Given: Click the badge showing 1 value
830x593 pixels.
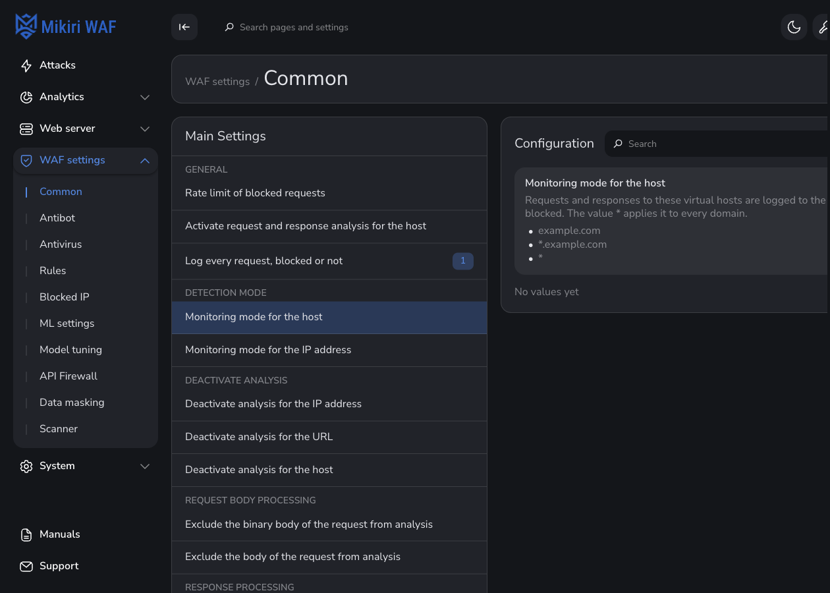Looking at the screenshot, I should click(x=463, y=261).
